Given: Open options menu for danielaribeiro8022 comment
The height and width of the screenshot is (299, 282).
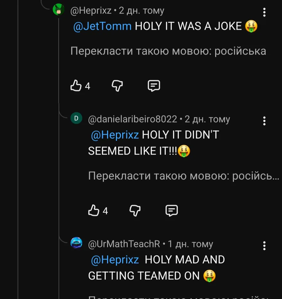Looking at the screenshot, I should click(264, 121).
